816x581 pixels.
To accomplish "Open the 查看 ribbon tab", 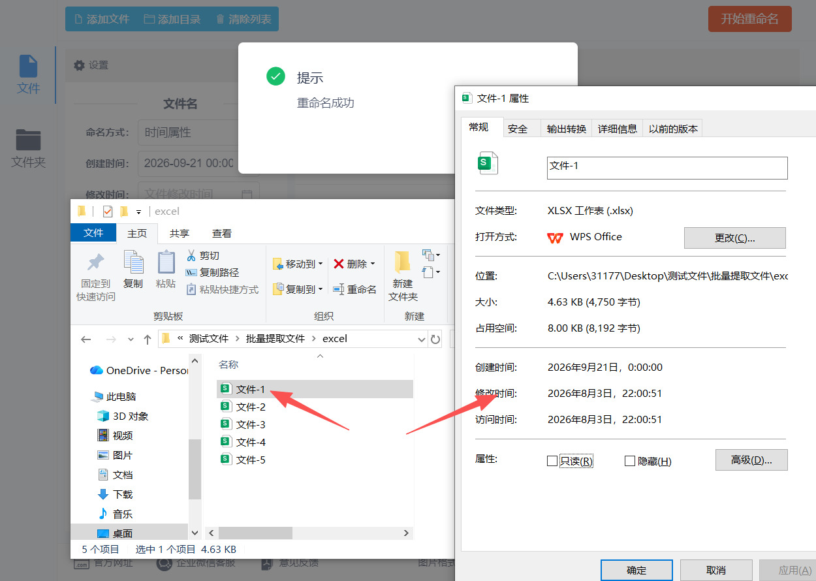I will pyautogui.click(x=222, y=233).
